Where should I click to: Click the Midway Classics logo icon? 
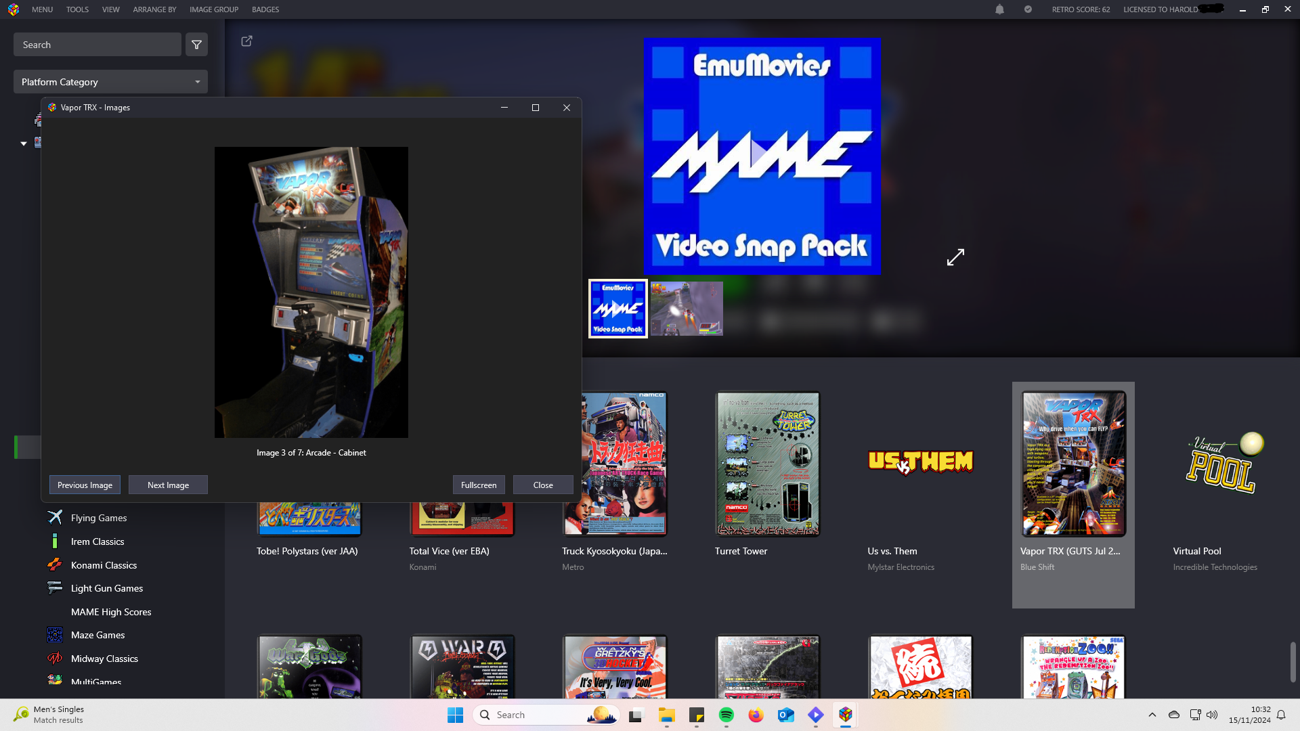click(x=55, y=658)
